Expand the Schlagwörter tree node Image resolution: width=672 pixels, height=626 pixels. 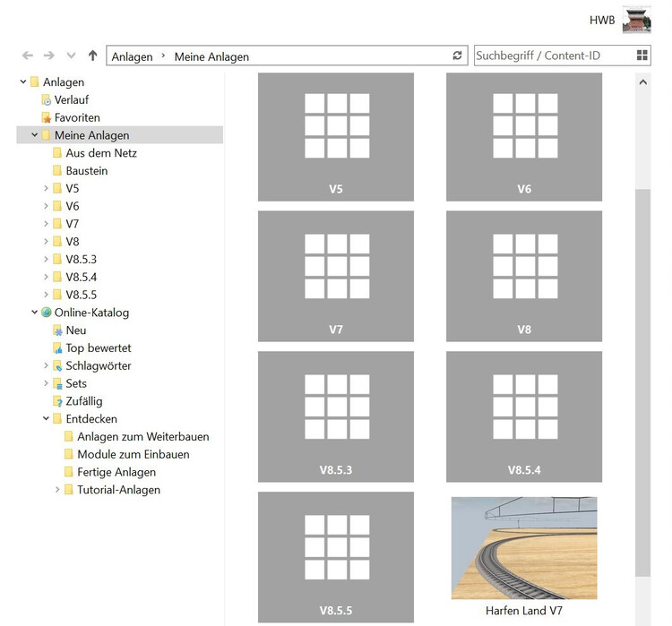click(46, 365)
